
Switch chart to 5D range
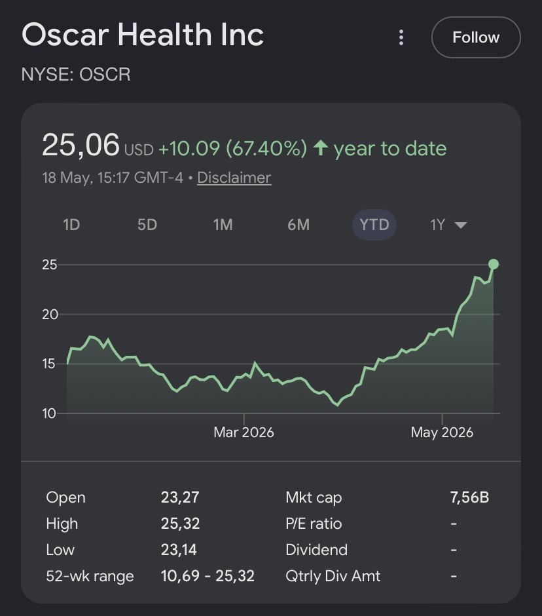147,225
